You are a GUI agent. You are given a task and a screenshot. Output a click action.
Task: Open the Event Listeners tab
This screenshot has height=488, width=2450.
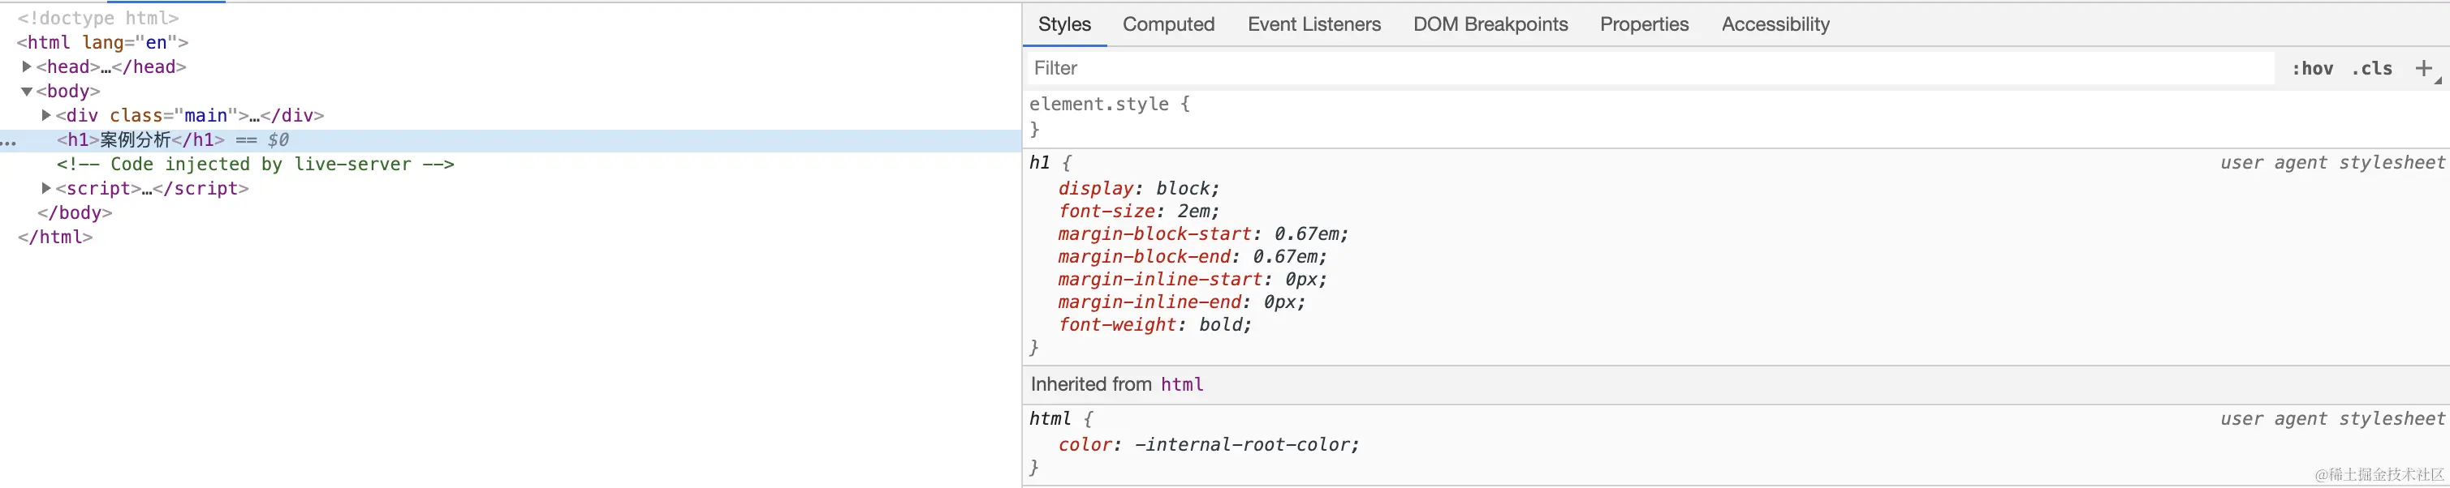click(1313, 24)
